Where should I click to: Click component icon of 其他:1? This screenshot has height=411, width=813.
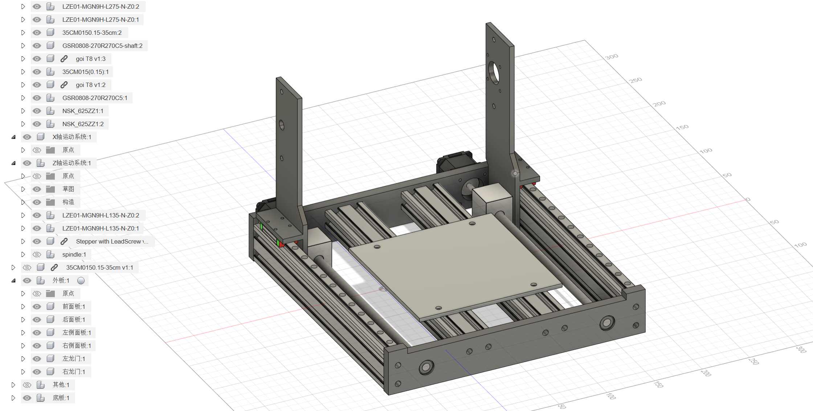pyautogui.click(x=41, y=385)
